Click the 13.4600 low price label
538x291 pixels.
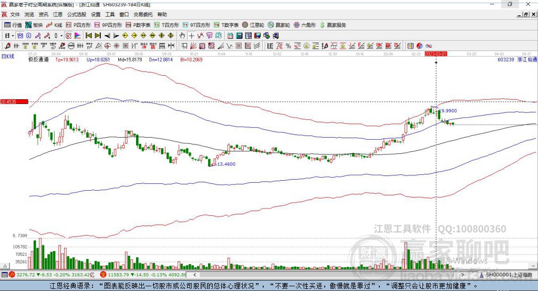click(x=226, y=164)
